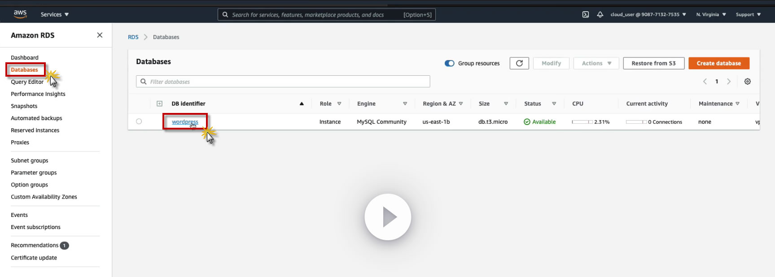Open Proxies in sidebar
Image resolution: width=775 pixels, height=277 pixels.
pyautogui.click(x=20, y=142)
